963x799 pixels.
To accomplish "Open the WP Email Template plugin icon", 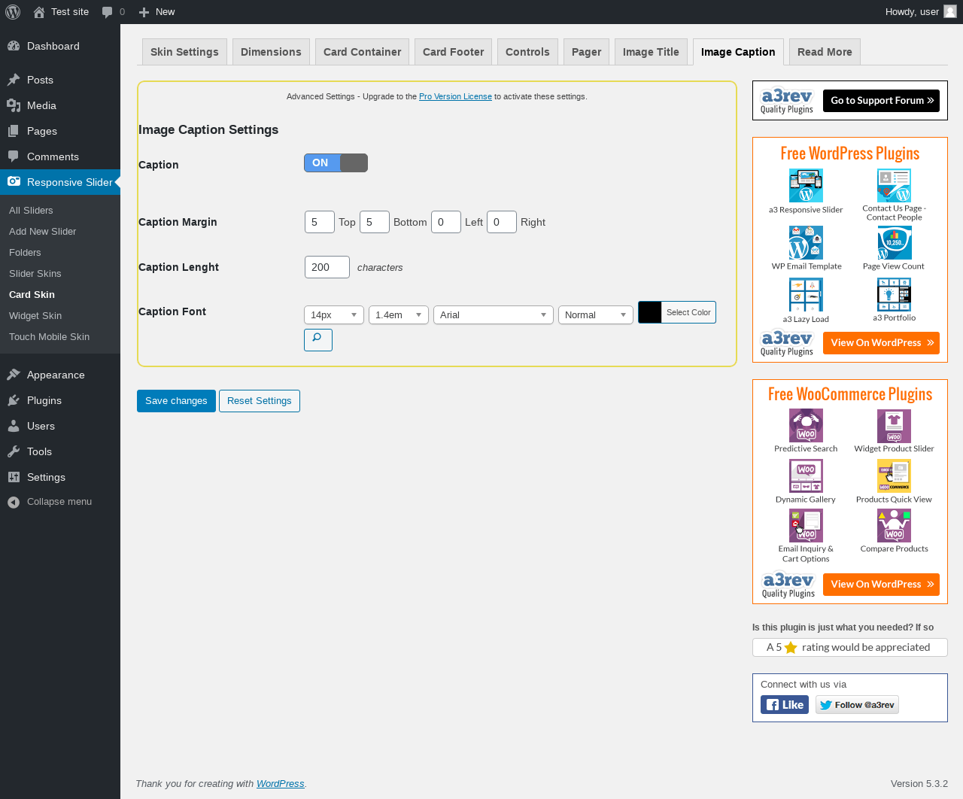I will [x=806, y=243].
